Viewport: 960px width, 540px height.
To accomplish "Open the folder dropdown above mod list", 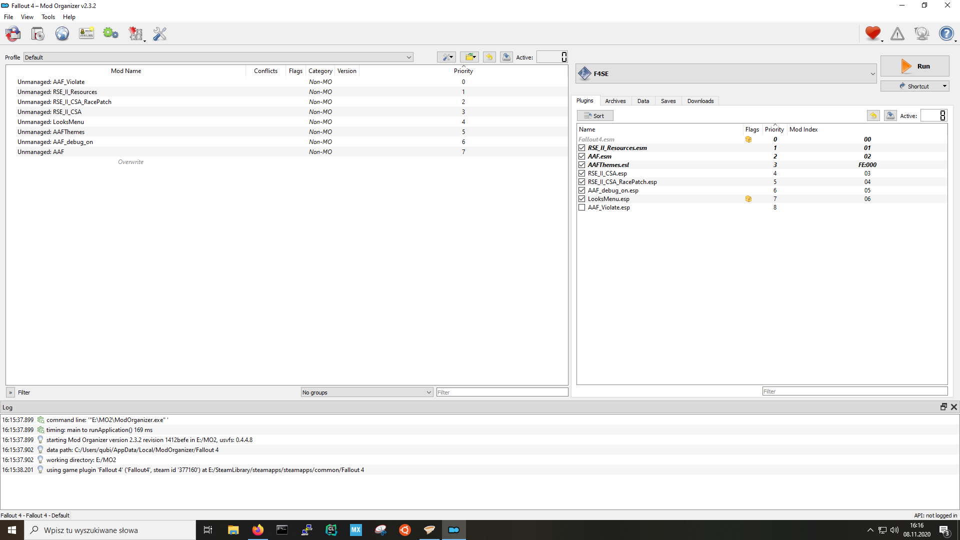I will click(x=469, y=57).
